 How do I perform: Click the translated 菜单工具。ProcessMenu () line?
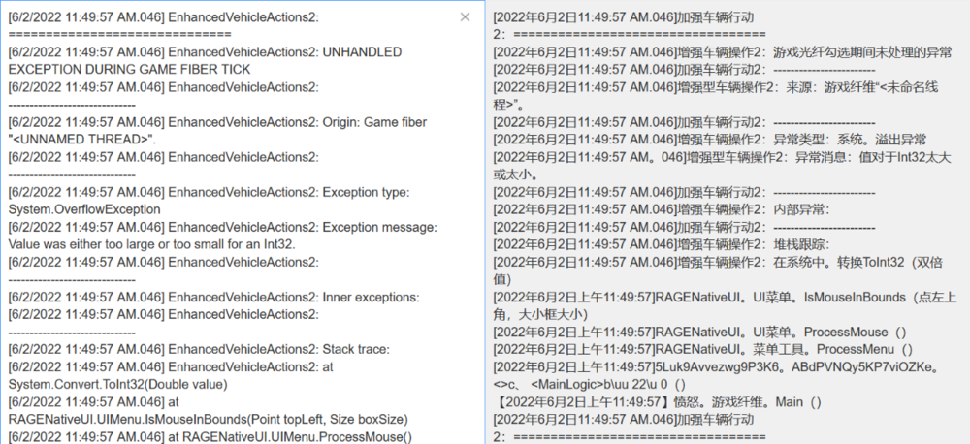[x=702, y=349]
